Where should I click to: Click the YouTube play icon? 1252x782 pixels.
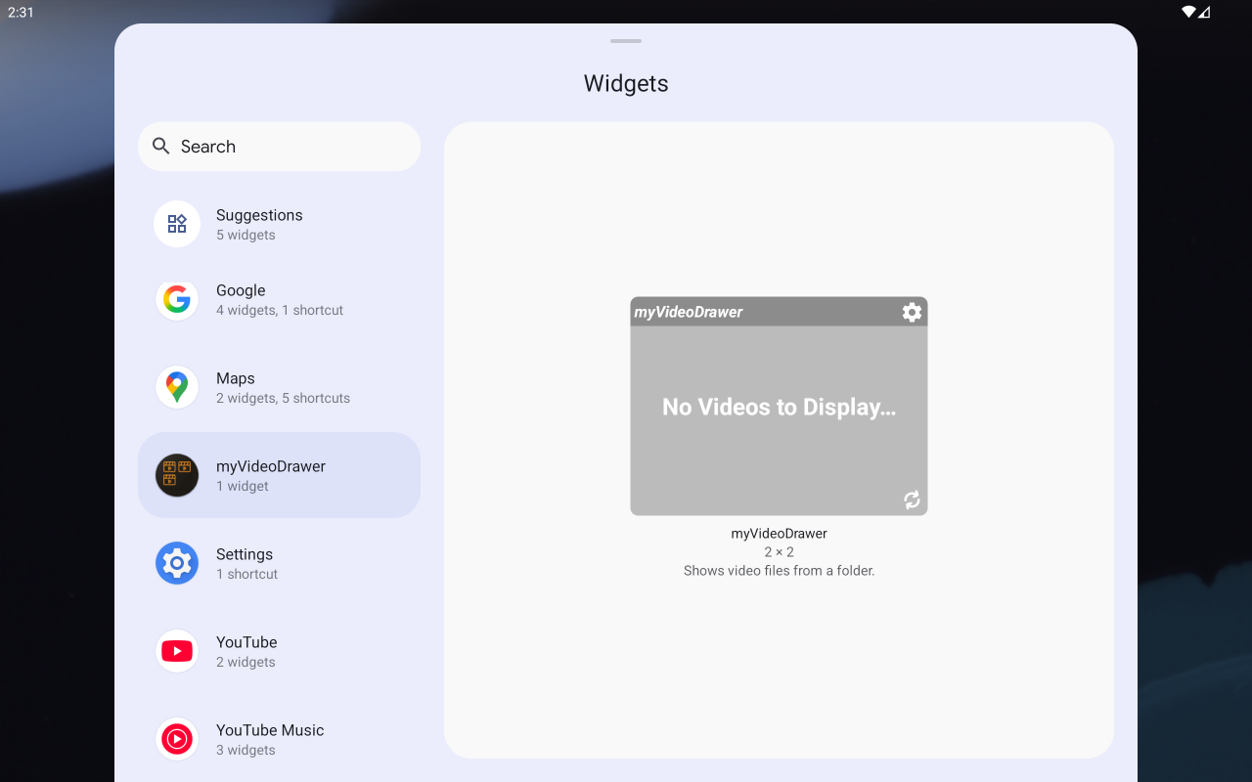[177, 651]
